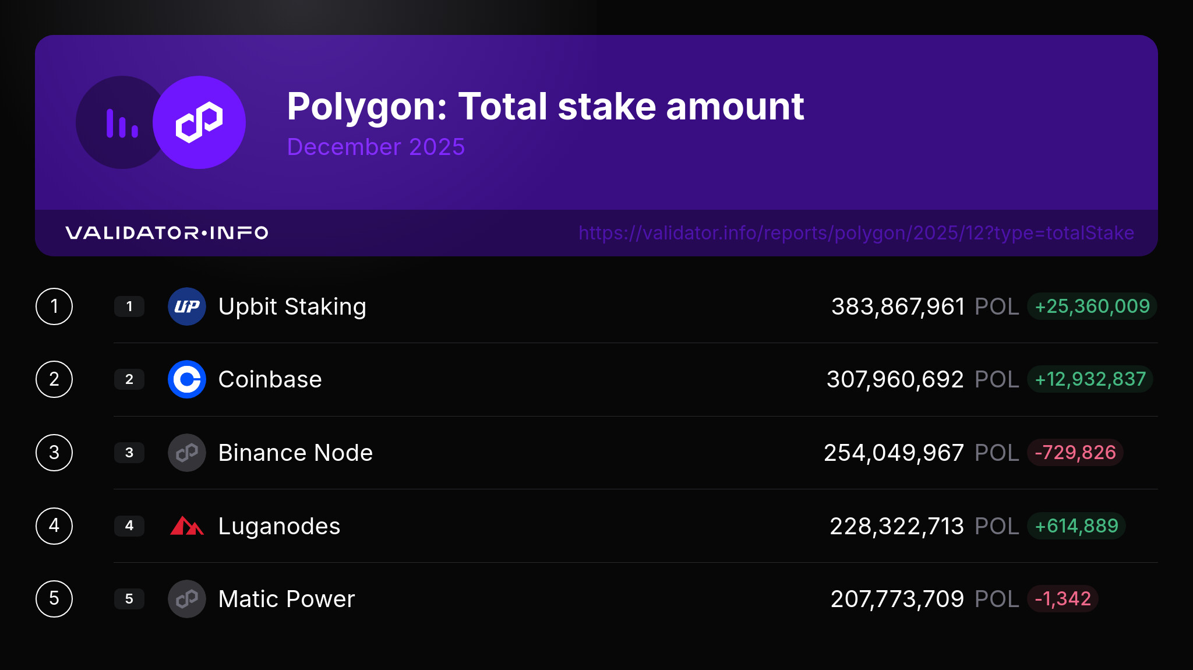
Task: Open the validator.info Polygon report link
Action: pos(856,233)
